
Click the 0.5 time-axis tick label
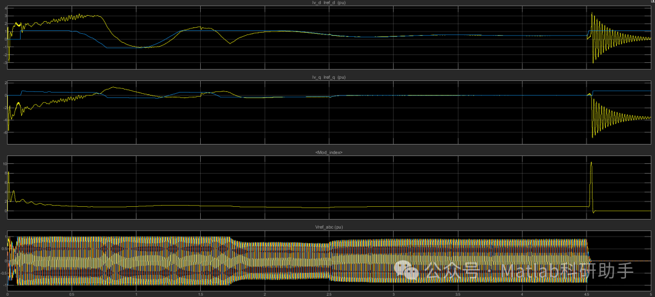tap(72, 294)
